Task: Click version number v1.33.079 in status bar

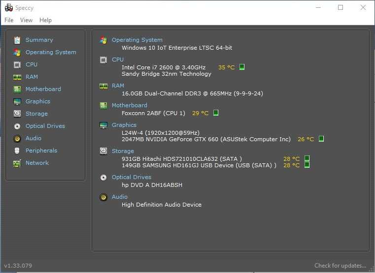Action: (x=18, y=266)
